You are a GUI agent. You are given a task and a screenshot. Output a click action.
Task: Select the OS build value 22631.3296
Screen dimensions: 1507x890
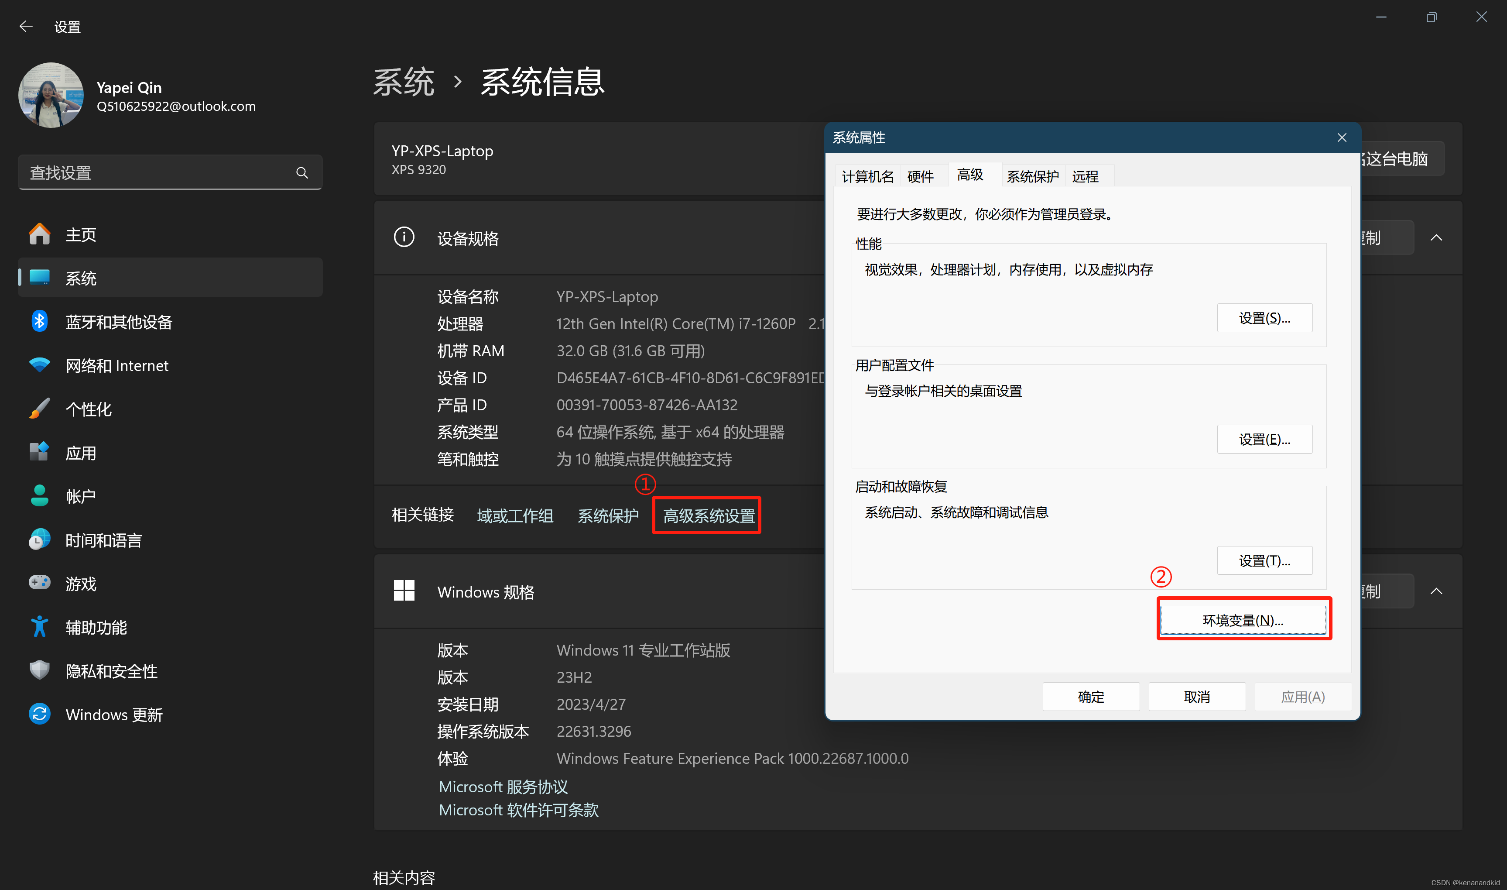click(593, 731)
